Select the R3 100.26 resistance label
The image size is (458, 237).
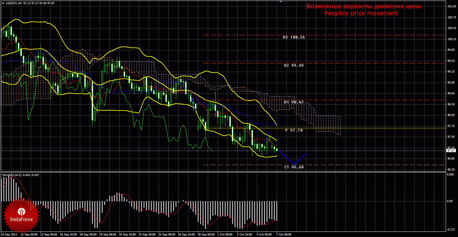(294, 37)
